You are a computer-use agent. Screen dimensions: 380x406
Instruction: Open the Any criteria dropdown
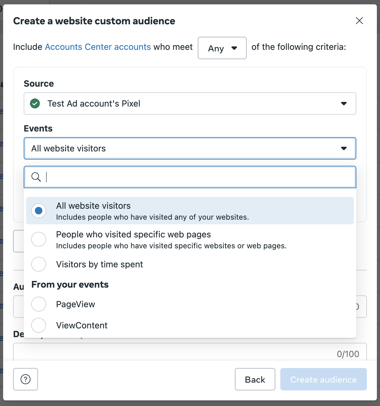pyautogui.click(x=222, y=48)
